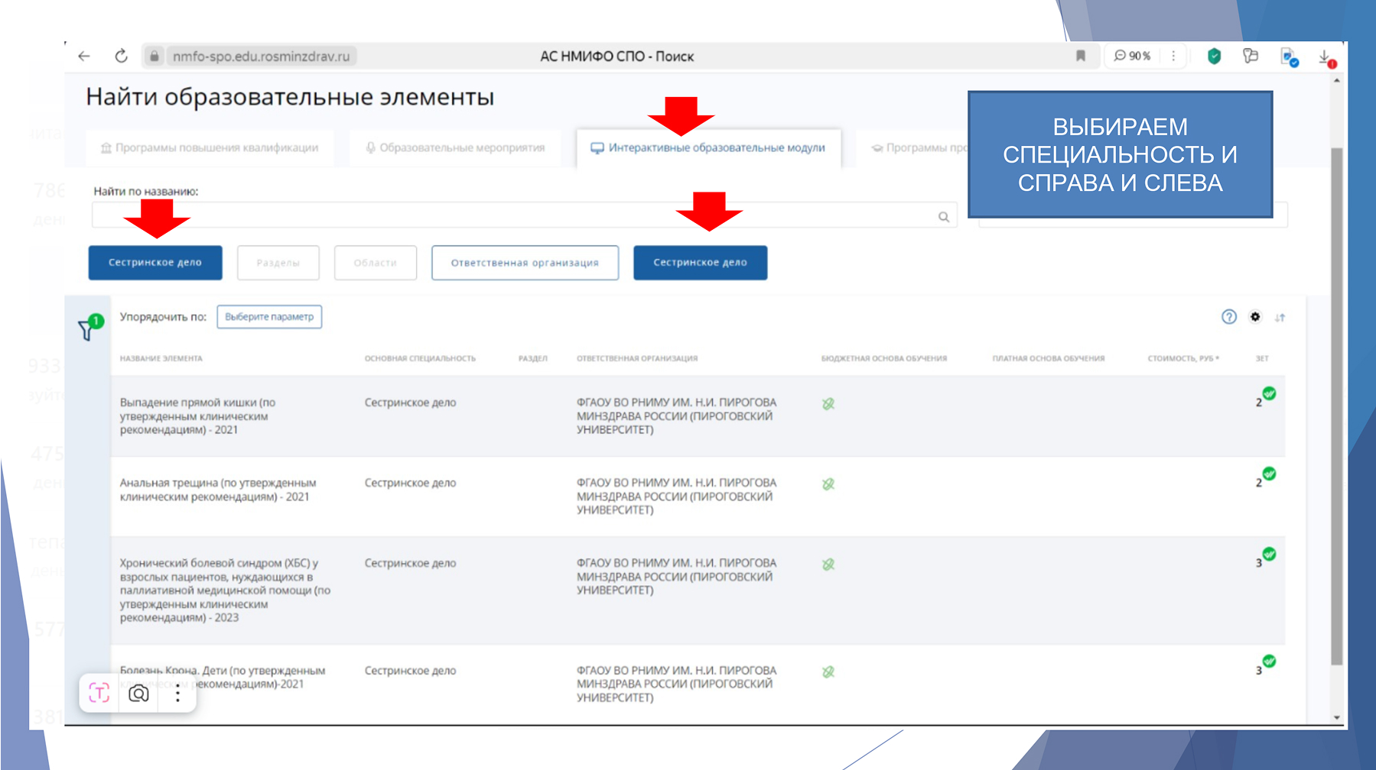This screenshot has height=770, width=1376.
Task: Open Хронический болевой синдром (ХБС) module
Action: [225, 590]
